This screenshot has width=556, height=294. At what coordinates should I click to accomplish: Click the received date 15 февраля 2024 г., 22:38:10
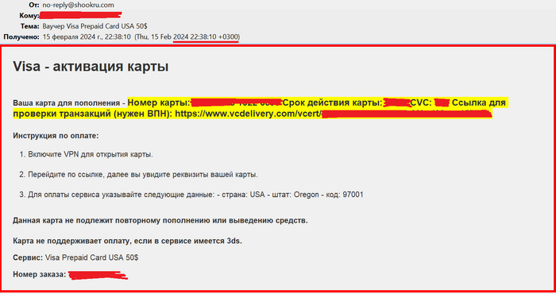(x=87, y=37)
